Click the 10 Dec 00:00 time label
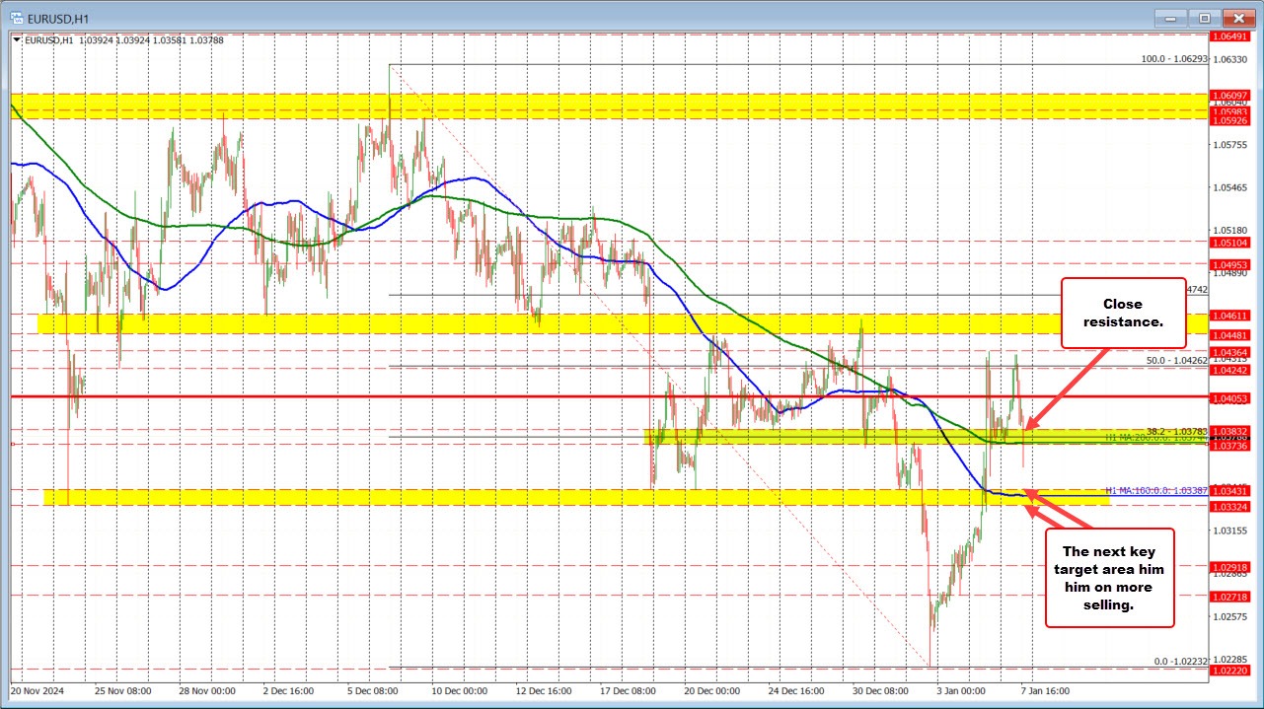This screenshot has height=709, width=1264. [462, 691]
